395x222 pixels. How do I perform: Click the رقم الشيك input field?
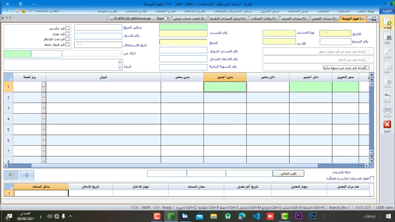point(98,36)
